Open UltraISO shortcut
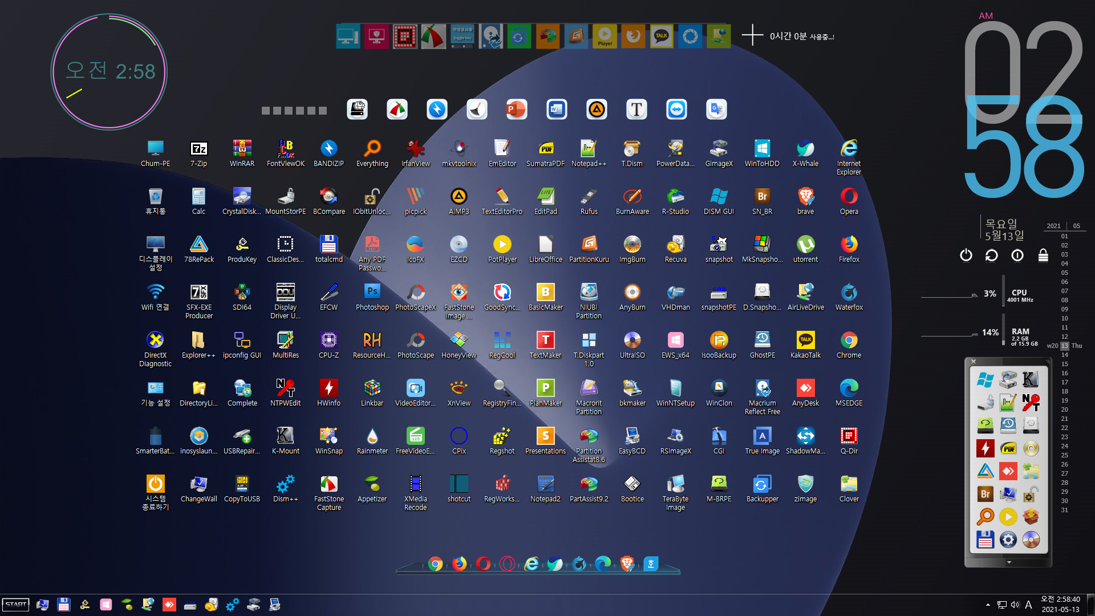The width and height of the screenshot is (1095, 616). point(632,345)
